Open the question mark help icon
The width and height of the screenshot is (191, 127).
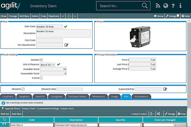173,6
